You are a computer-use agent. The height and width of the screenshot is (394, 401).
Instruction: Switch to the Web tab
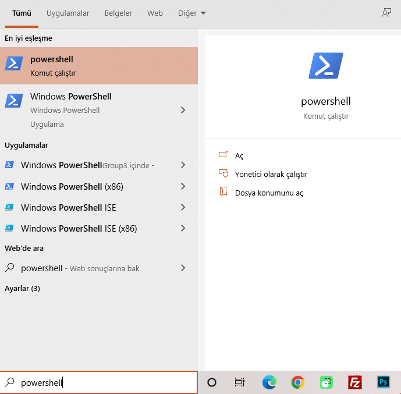[155, 13]
